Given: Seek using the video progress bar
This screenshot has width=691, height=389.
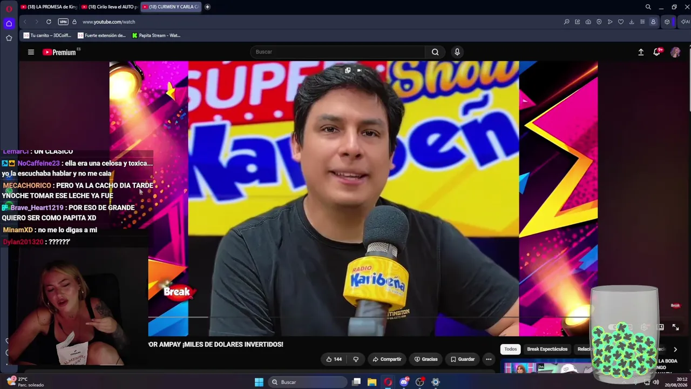Looking at the screenshot, I should pos(354,317).
